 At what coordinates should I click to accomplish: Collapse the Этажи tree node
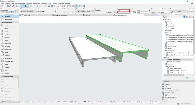[164, 22]
